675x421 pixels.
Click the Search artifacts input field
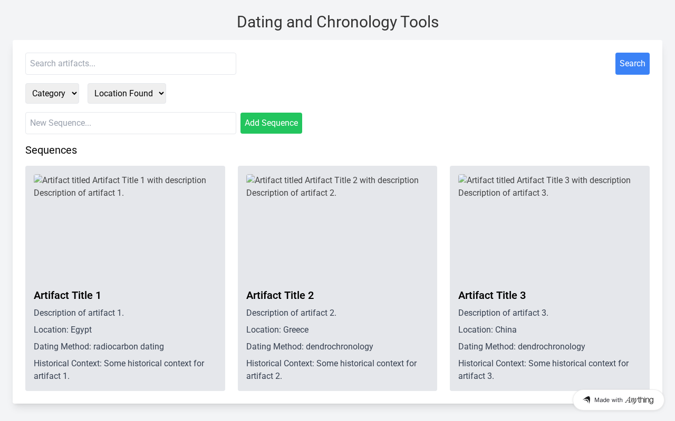tap(130, 64)
